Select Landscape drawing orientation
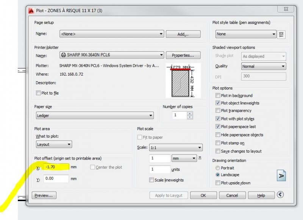The height and width of the screenshot is (220, 303). (217, 175)
